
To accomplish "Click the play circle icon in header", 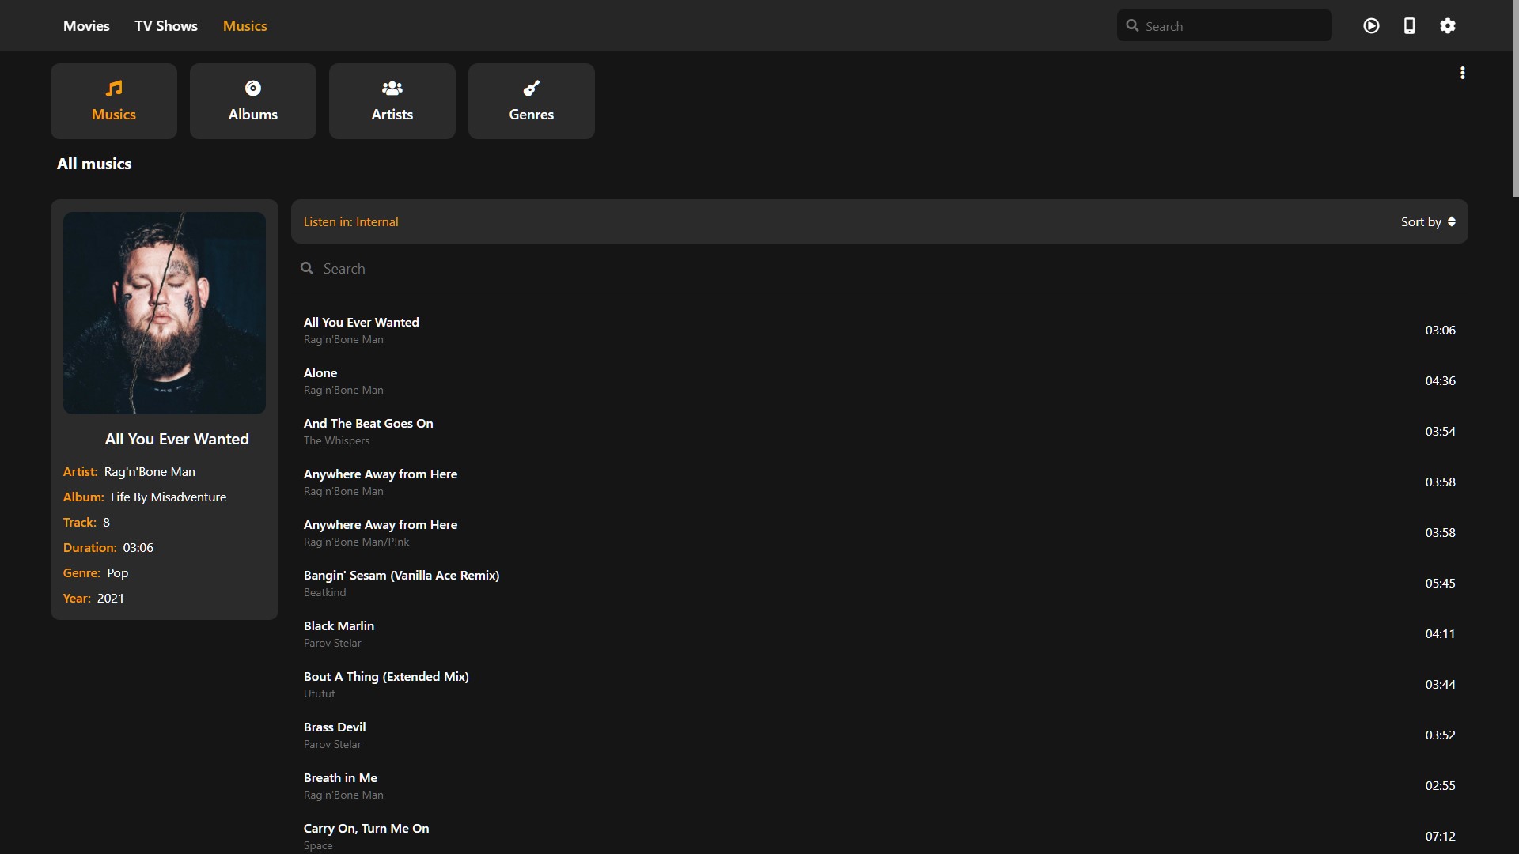I will point(1371,26).
